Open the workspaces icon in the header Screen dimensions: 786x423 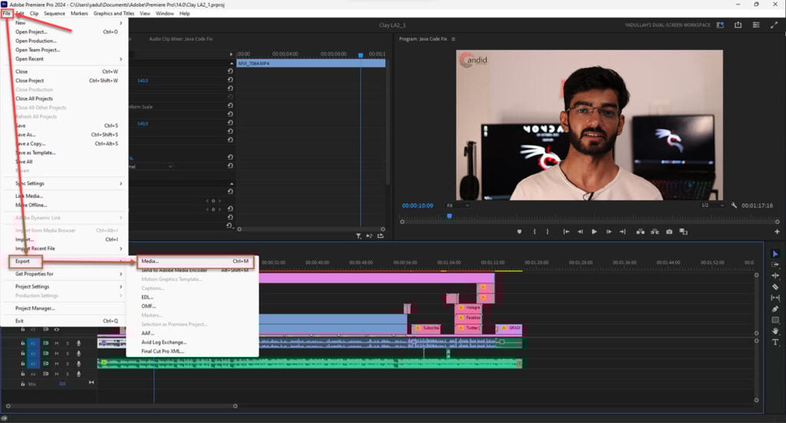[x=720, y=25]
